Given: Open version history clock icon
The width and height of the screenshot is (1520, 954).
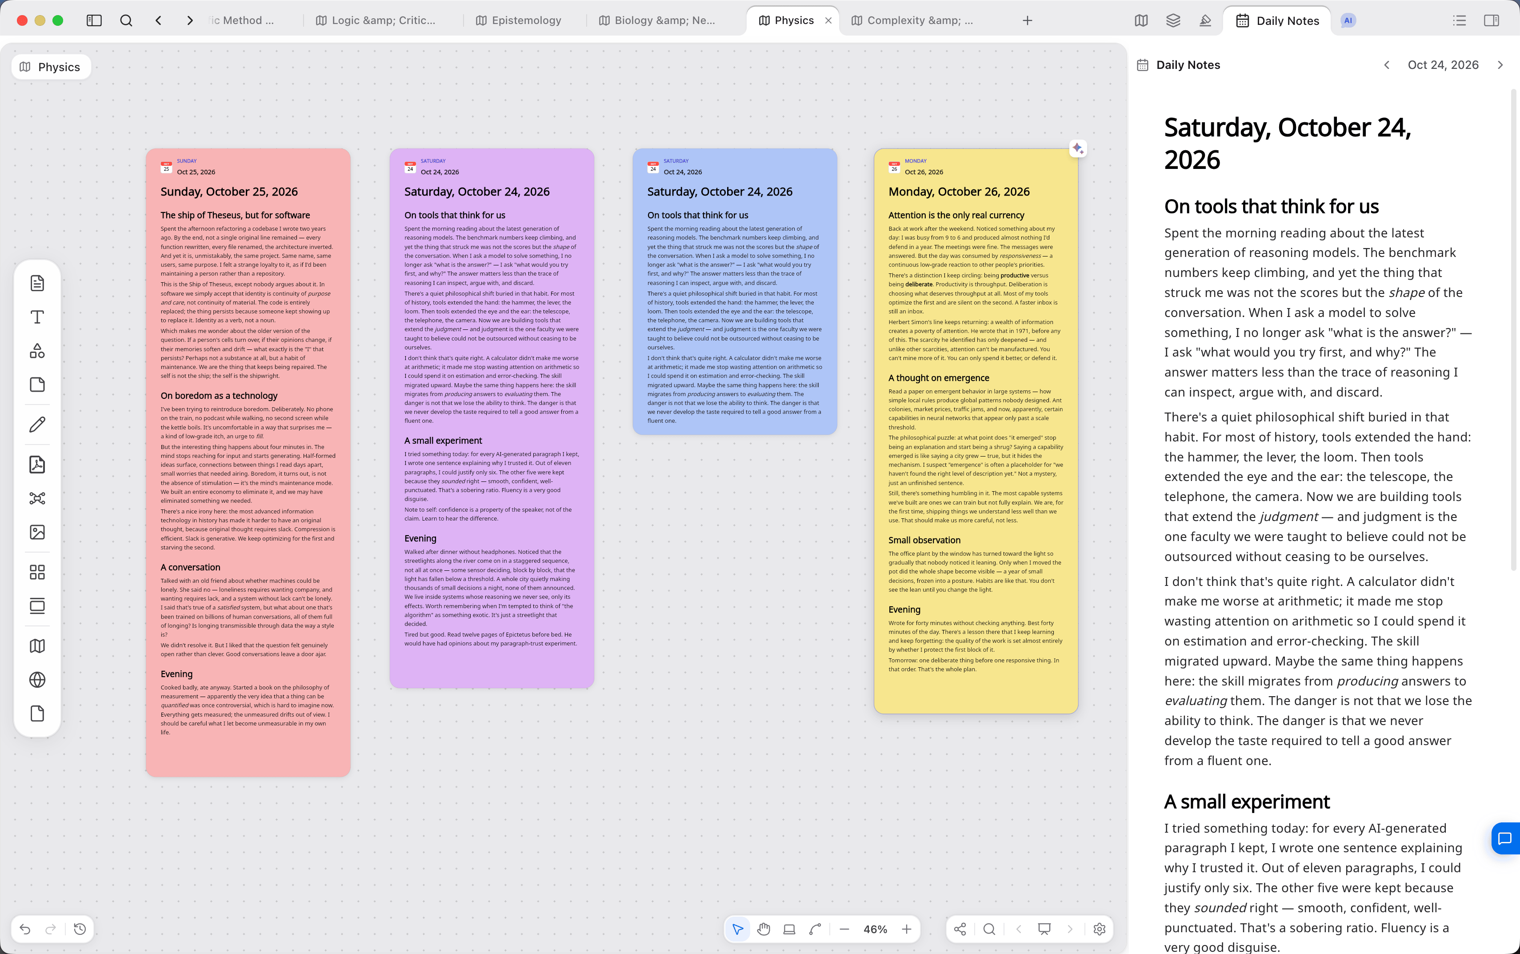Looking at the screenshot, I should [80, 929].
